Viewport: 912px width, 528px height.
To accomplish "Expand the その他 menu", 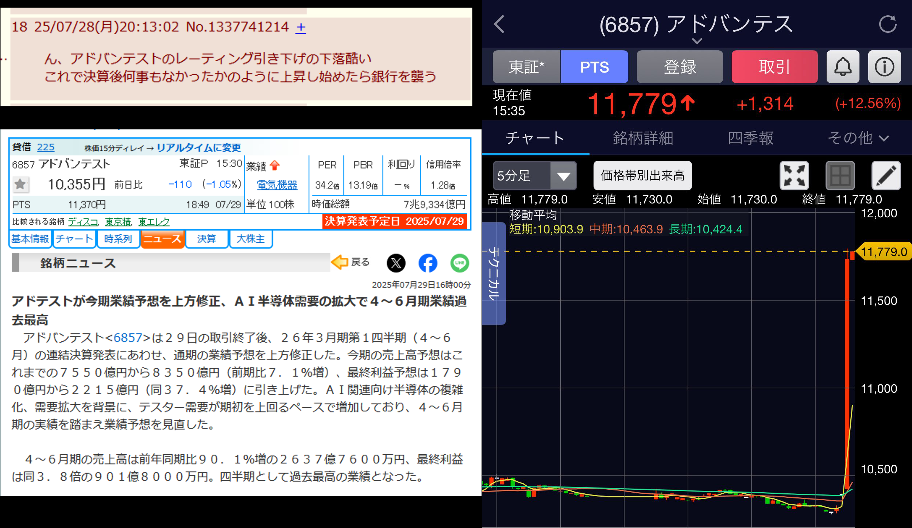I will 858,138.
